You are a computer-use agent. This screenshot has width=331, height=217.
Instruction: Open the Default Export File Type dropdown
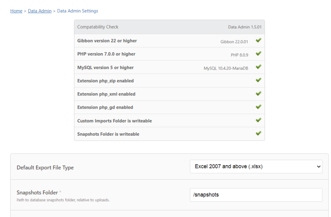[x=256, y=167]
